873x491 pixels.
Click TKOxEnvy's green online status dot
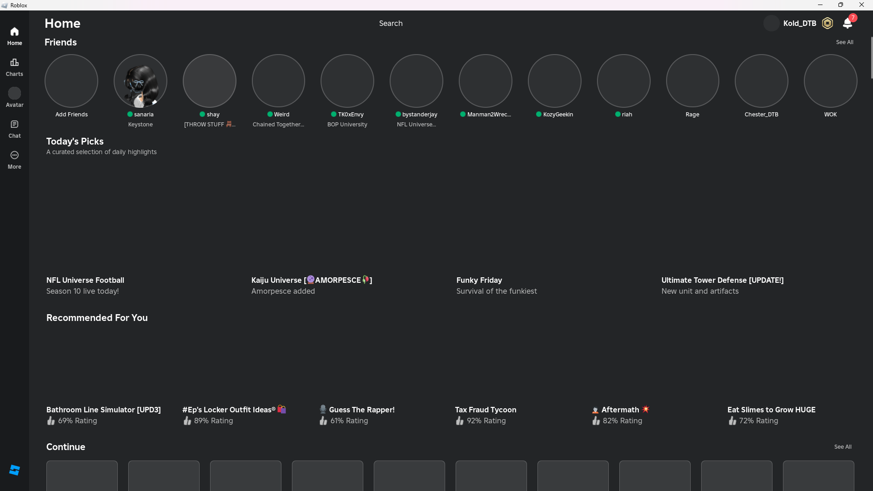tap(334, 114)
